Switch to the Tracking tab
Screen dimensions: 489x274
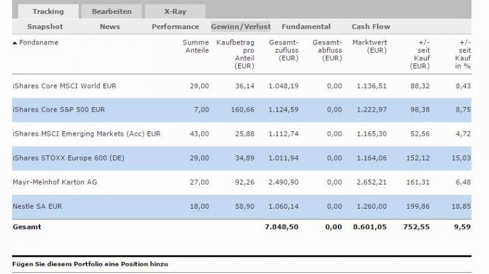(x=48, y=11)
